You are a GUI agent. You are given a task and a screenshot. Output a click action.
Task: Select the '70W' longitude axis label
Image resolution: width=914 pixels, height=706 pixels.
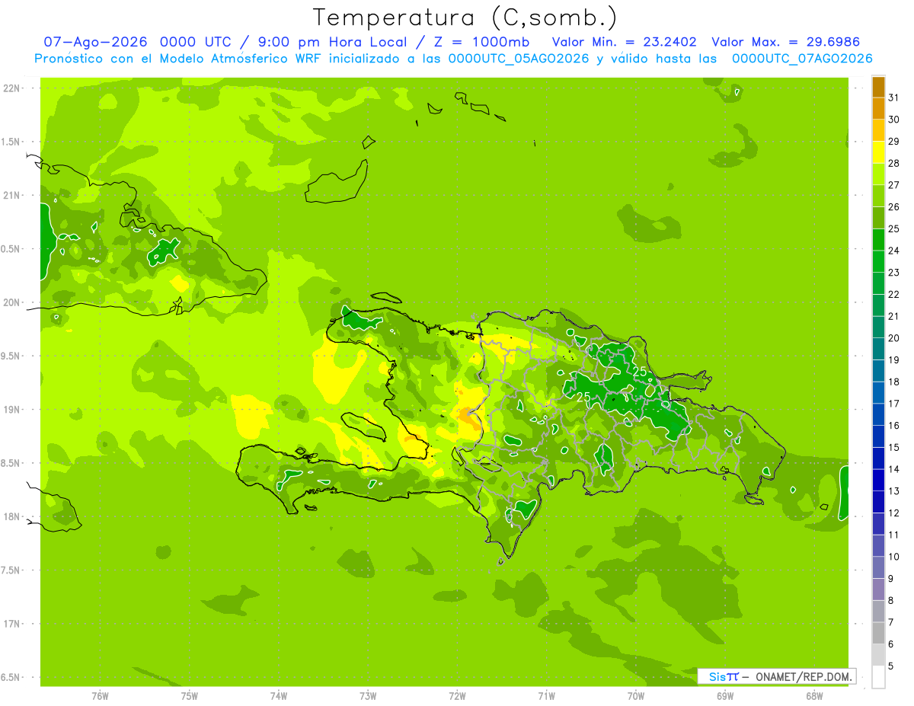636,696
